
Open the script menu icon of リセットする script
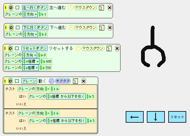point(109,48)
